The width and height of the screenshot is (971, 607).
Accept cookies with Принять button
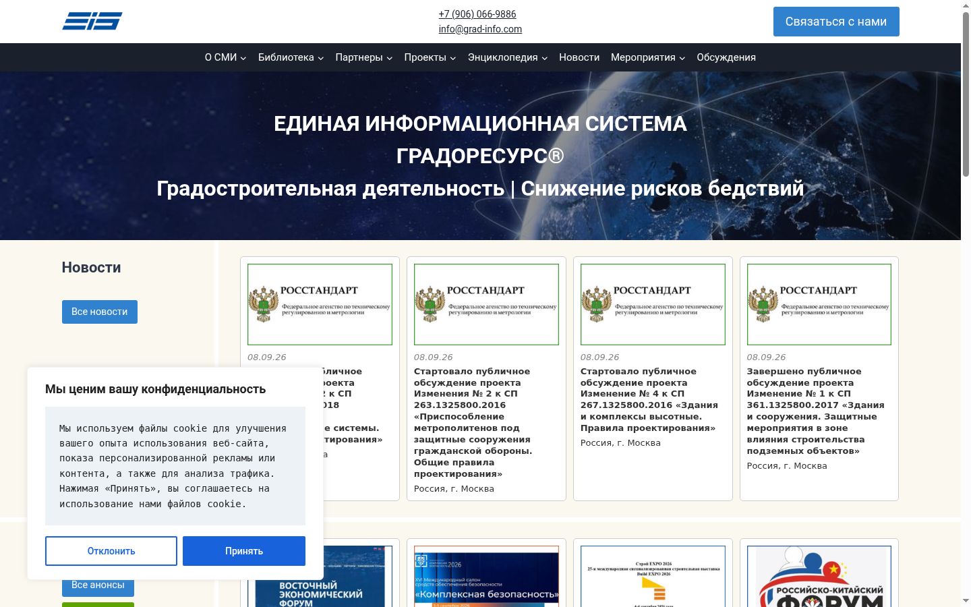(x=244, y=551)
